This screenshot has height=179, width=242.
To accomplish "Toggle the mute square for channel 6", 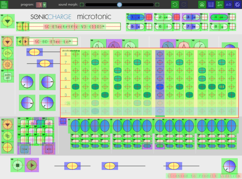I will (x=177, y=27).
